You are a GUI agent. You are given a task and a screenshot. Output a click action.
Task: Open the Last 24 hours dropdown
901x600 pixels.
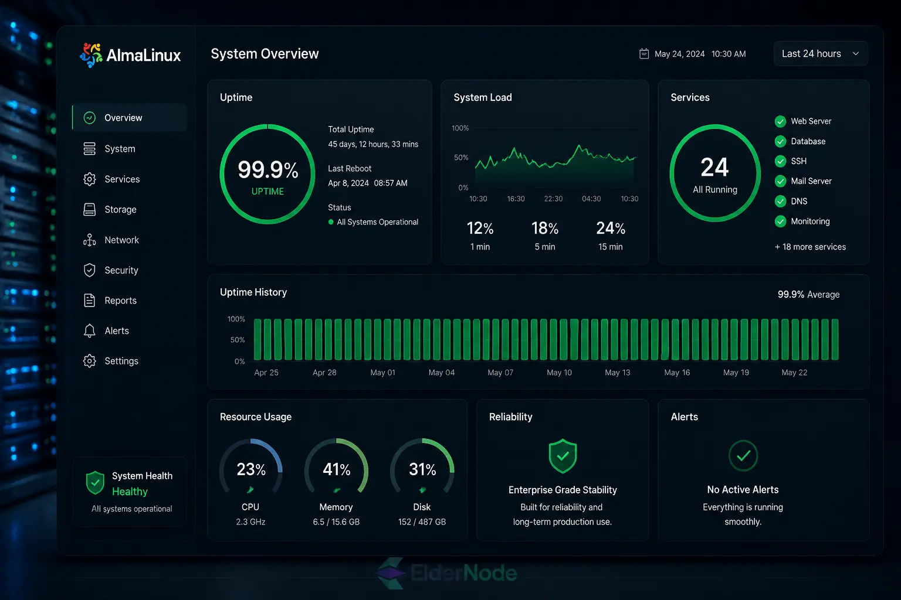[821, 54]
